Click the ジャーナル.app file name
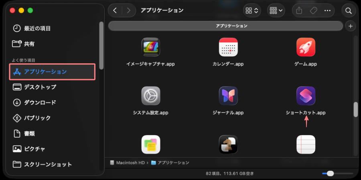The height and width of the screenshot is (180, 361). pos(228,113)
